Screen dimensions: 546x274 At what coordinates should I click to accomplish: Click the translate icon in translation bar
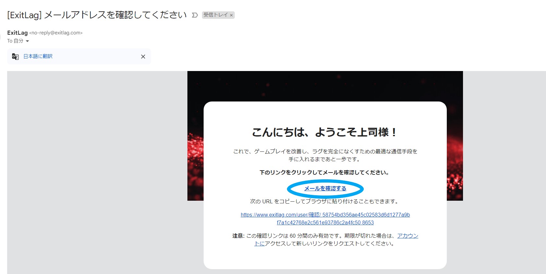point(15,56)
